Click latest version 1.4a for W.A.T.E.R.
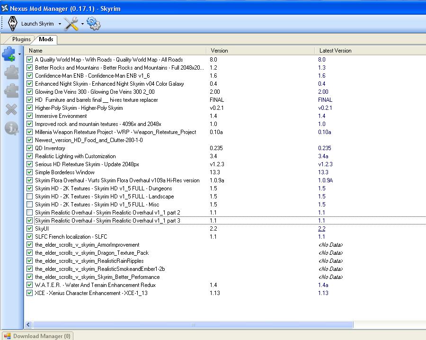 pyautogui.click(x=323, y=285)
